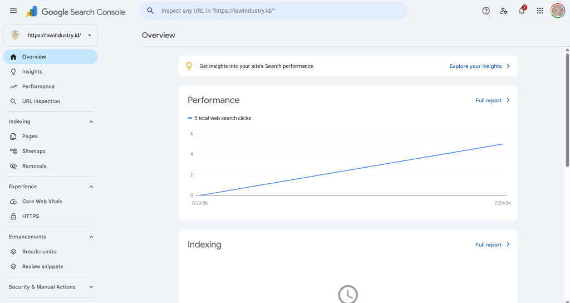This screenshot has width=570, height=303.
Task: Click the yellow lightbulb in insights banner
Action: click(x=189, y=66)
